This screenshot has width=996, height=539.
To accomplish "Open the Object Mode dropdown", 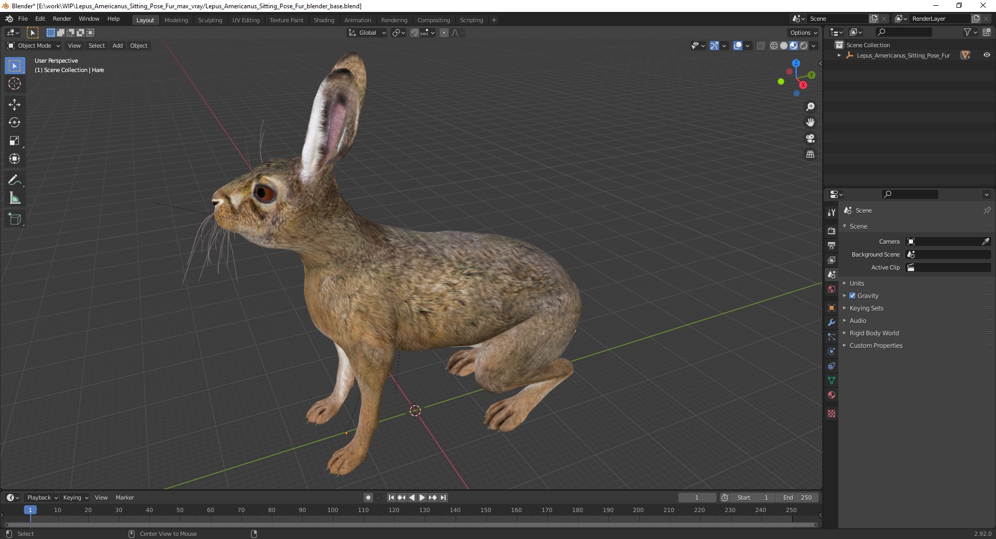I will 34,46.
